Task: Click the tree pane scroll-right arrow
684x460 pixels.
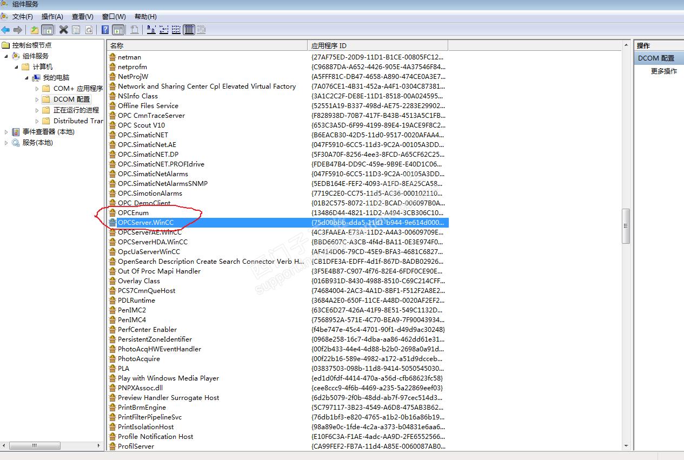Action: tap(99, 446)
